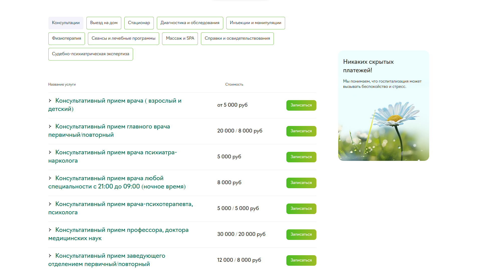Select the Консультации category tab
Viewport: 477px width, 271px height.
[66, 23]
